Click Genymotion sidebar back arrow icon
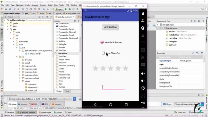The height and width of the screenshot is (117, 208). click(143, 103)
